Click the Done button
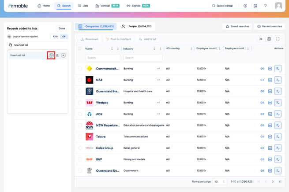This screenshot has width=289, height=192. [x=62, y=29]
